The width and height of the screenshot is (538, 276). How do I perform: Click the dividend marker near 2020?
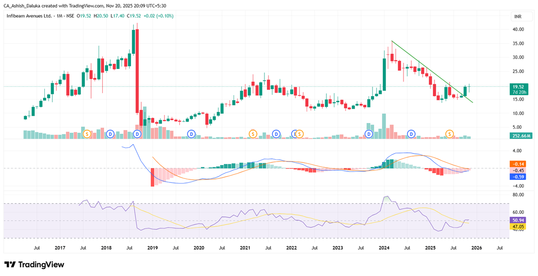[x=191, y=133]
